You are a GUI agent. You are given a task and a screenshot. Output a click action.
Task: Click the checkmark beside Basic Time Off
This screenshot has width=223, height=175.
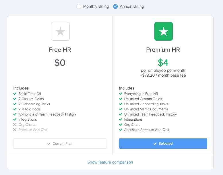coord(15,94)
